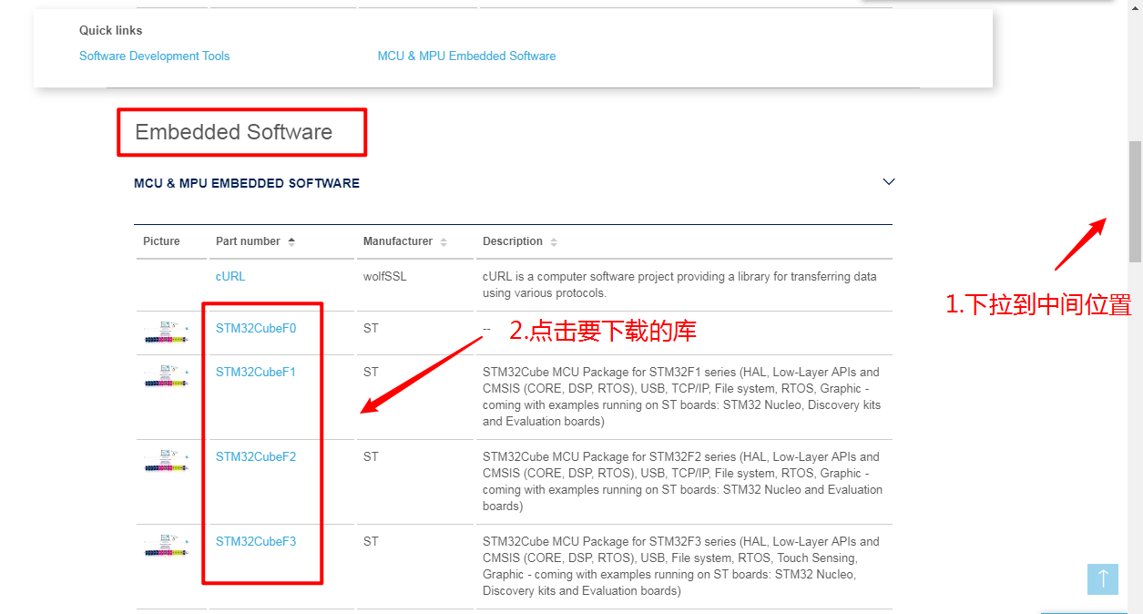Viewport: 1143px width, 614px height.
Task: Go to the STM32CubeF3 package page
Action: (256, 541)
